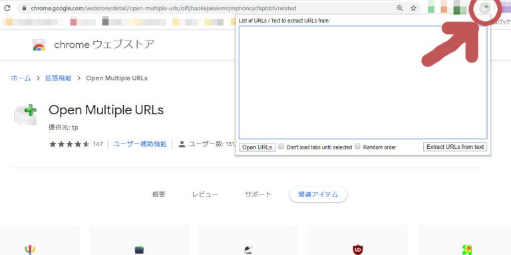
Task: Click the padlock site info icon
Action: tap(24, 8)
